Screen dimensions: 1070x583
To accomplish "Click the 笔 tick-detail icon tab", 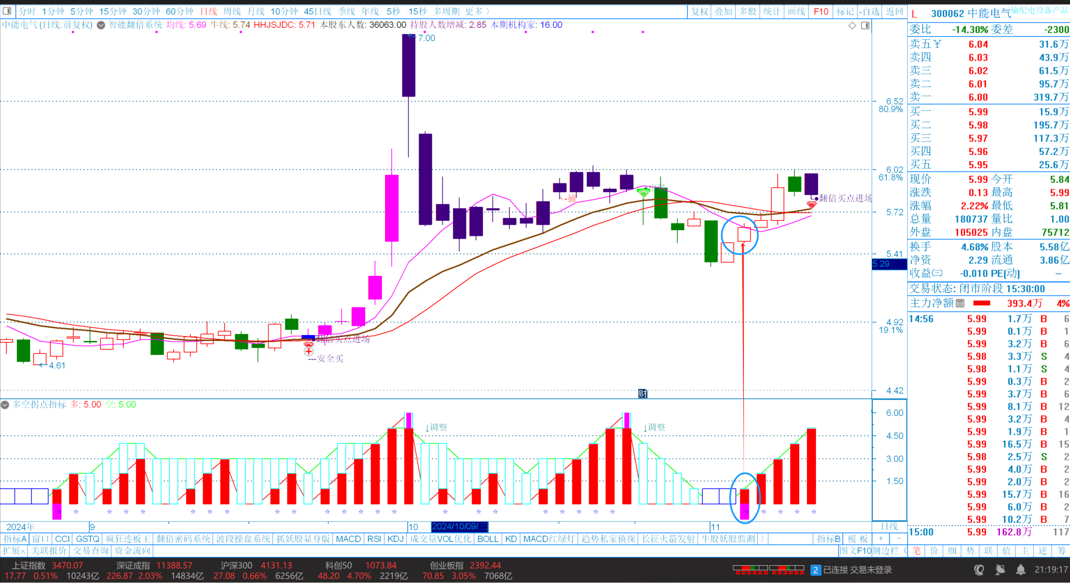I will pos(917,551).
